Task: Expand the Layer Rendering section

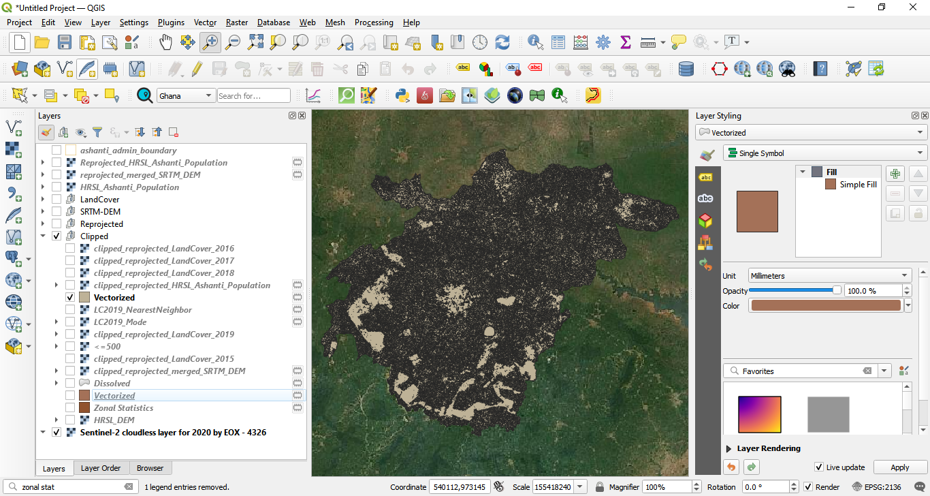Action: coord(729,449)
